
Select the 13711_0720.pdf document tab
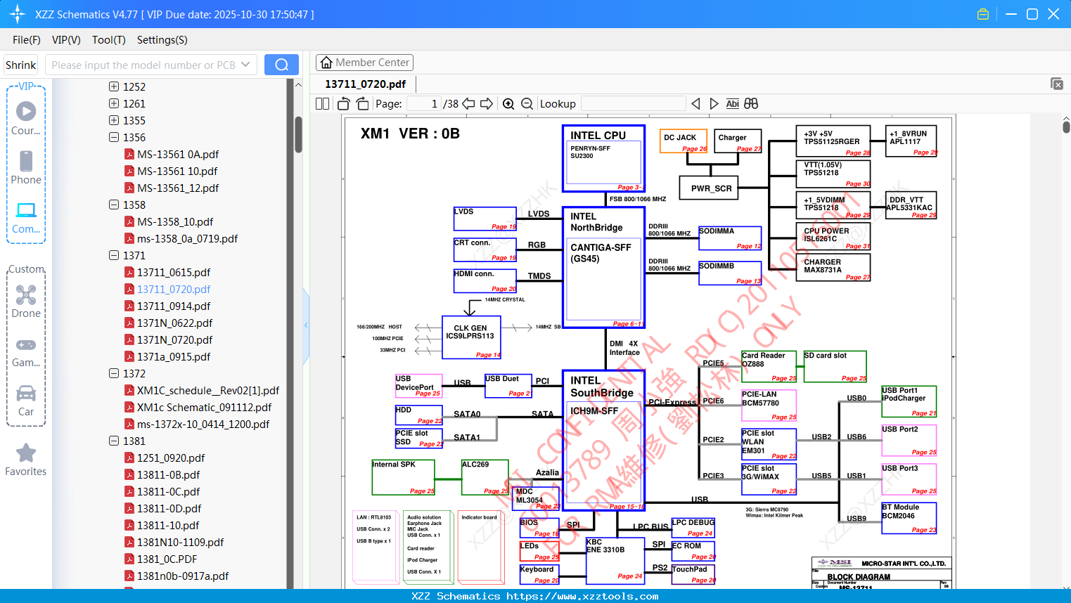click(x=366, y=84)
